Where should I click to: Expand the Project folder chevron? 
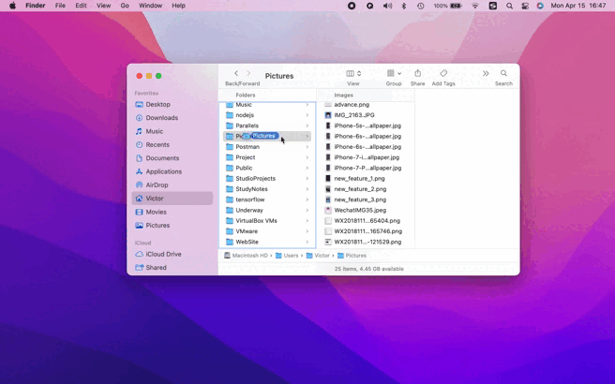click(307, 157)
